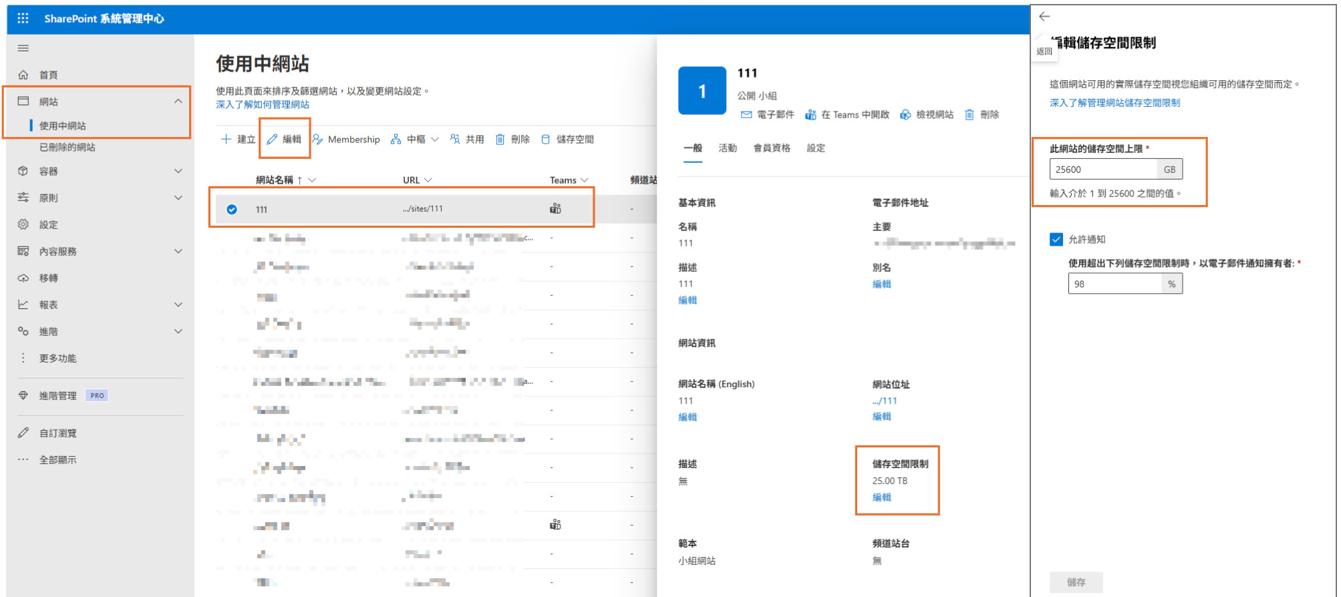Click the Advanced (進階) gears icon
Viewport: 1341px width, 597px height.
[x=23, y=331]
